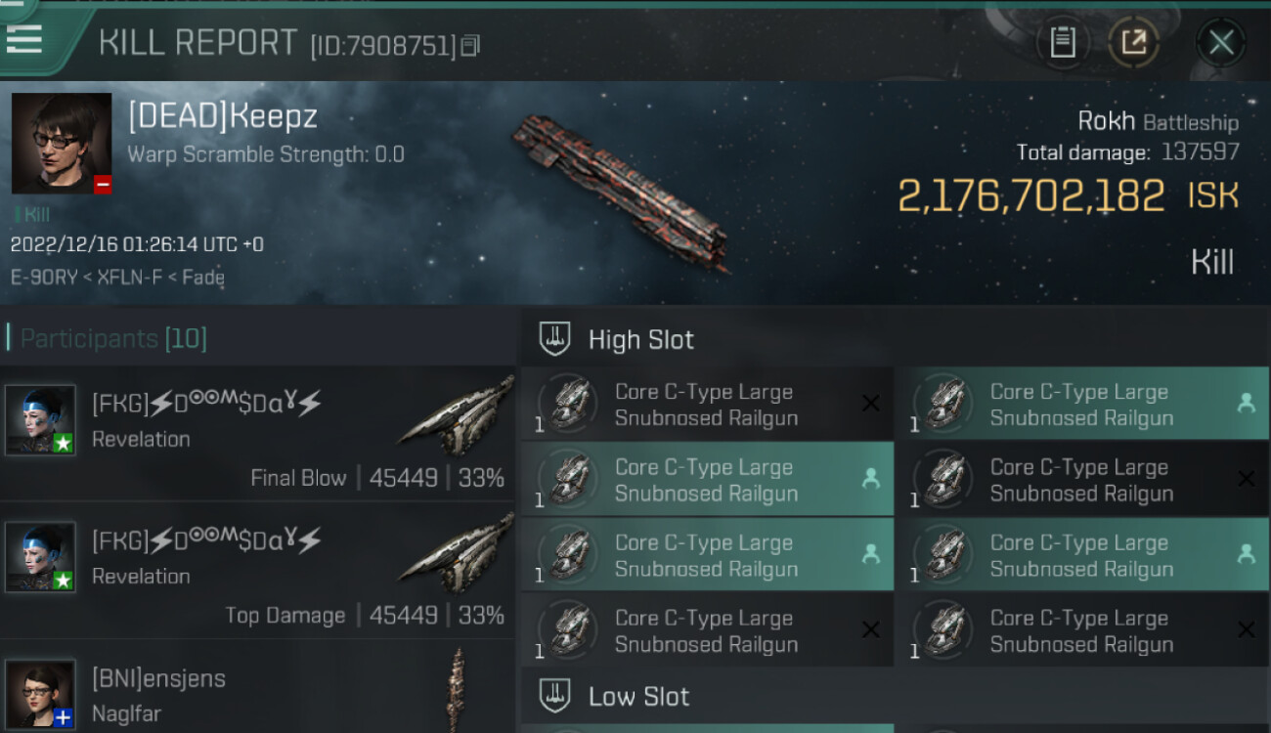Screen dimensions: 1271x733
Task: Click the Rokh Battleship ship name
Action: (x=1158, y=121)
